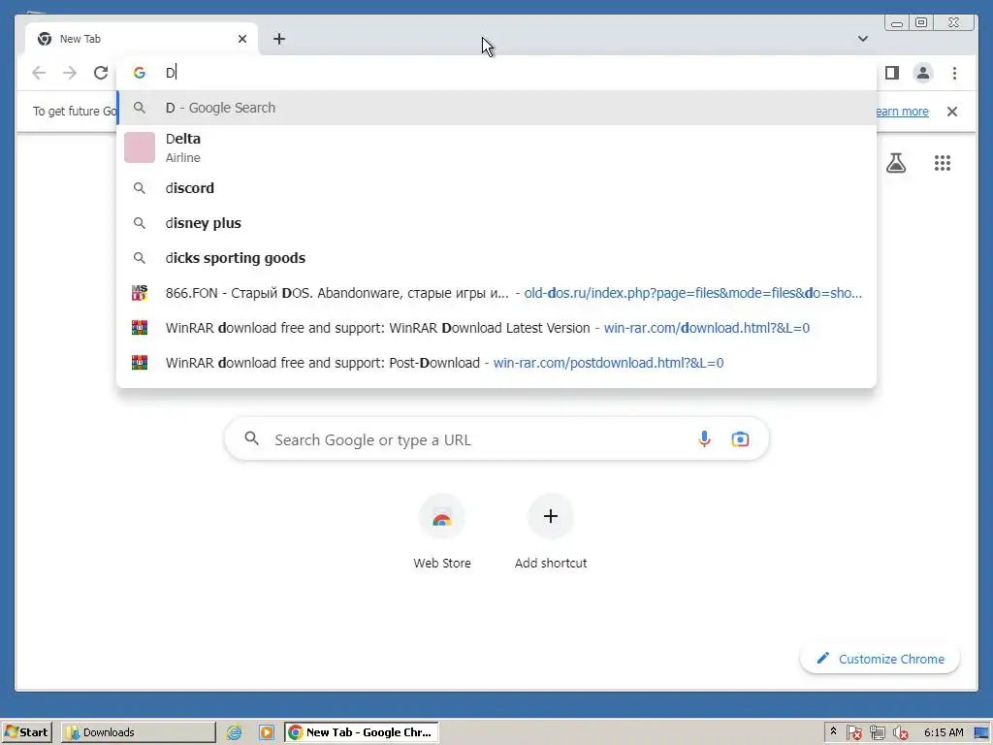Click the Learn more link
This screenshot has width=993, height=745.
[x=903, y=112]
